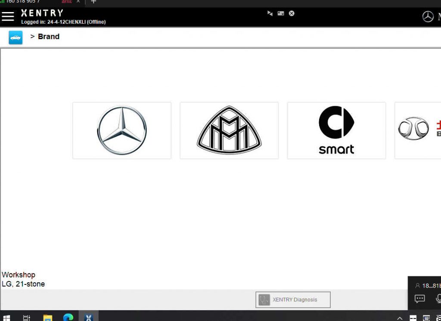Click the circled X disconnect icon
The image size is (441, 321).
pos(292,13)
